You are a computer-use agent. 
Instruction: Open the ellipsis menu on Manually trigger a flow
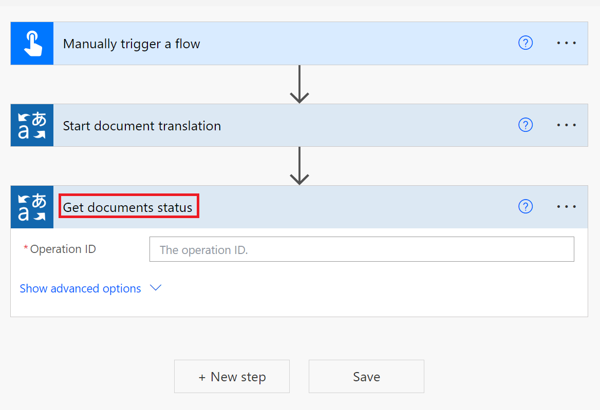coord(566,43)
